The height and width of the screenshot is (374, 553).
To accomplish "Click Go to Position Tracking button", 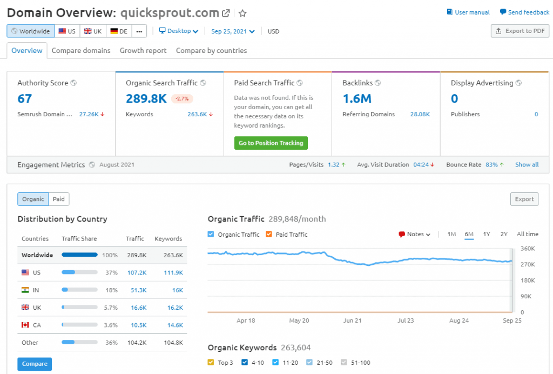I will point(271,143).
